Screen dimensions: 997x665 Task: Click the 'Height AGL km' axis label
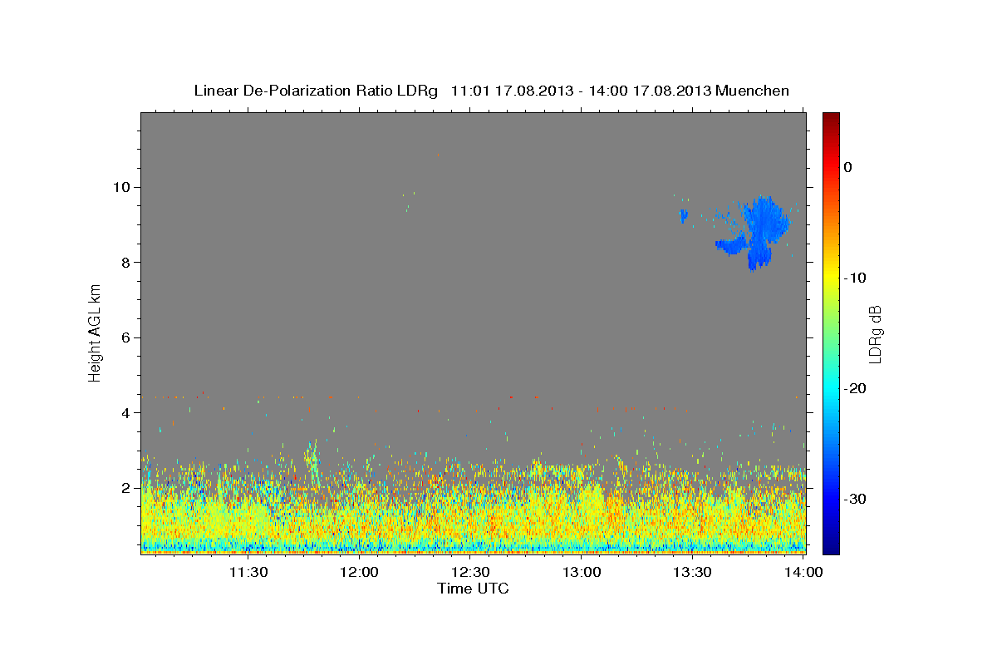(95, 332)
